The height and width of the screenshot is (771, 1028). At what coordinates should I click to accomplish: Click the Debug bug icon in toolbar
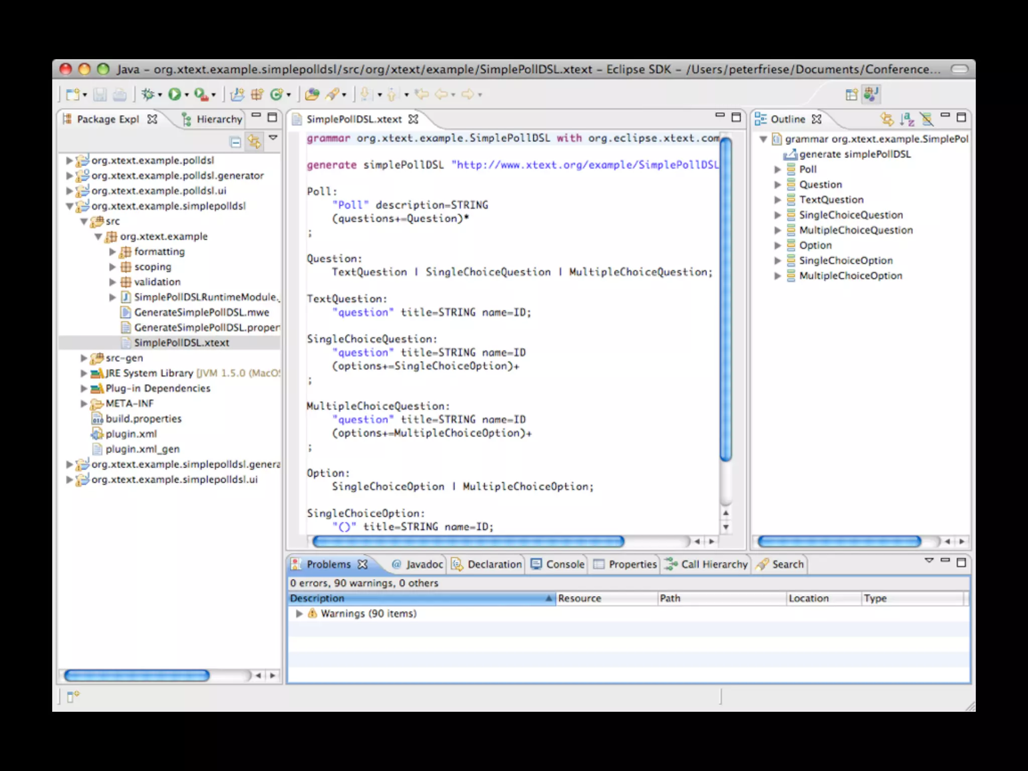148,94
